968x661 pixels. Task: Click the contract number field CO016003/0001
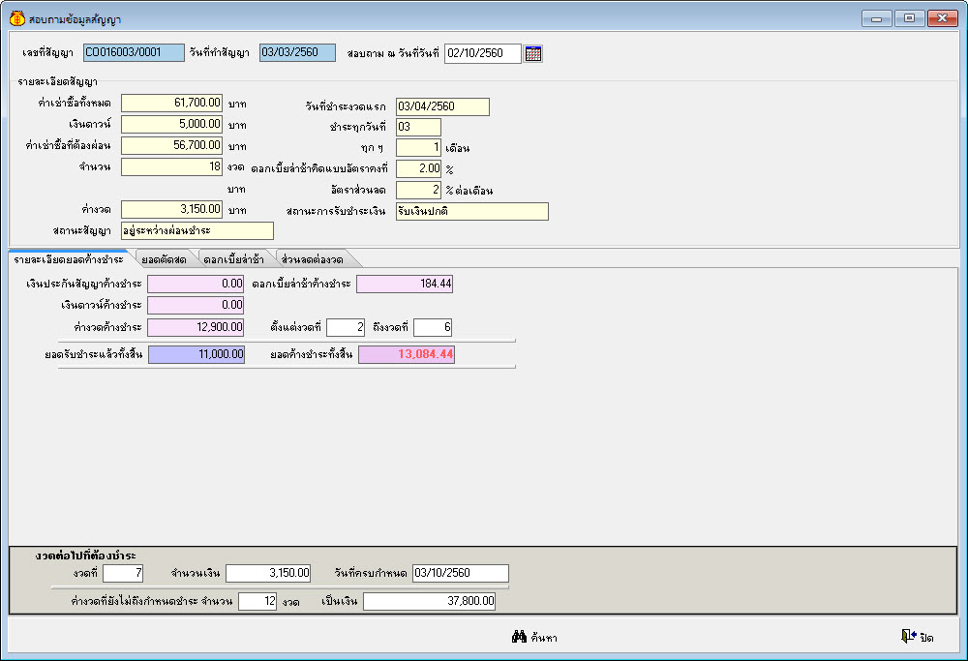[x=134, y=53]
